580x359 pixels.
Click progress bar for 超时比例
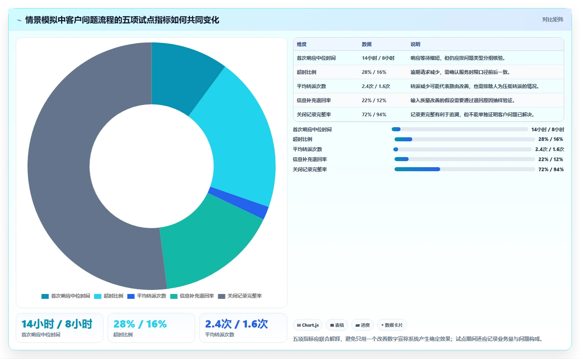(465, 139)
